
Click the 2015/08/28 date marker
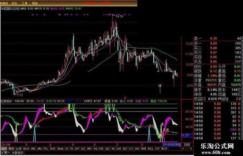(172, 144)
